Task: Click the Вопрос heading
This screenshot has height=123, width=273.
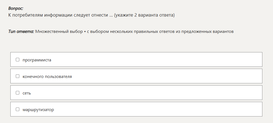Action: pyautogui.click(x=16, y=8)
